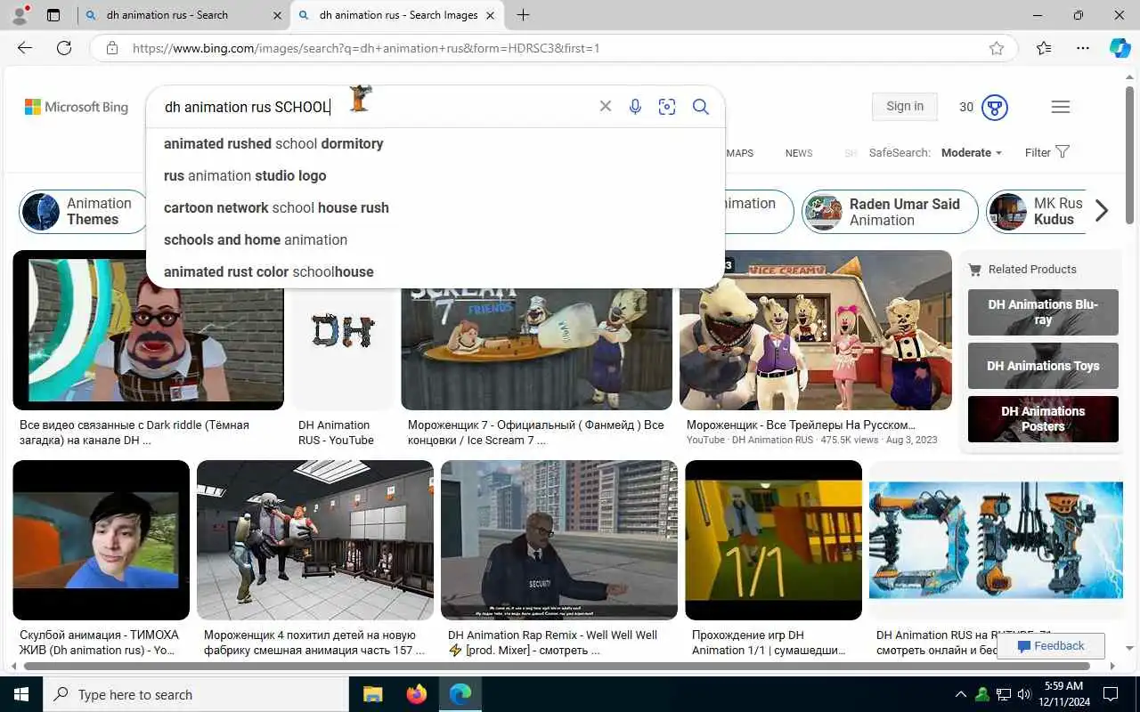
Task: Choose suggestion 'cartoon network school house rush'
Action: pyautogui.click(x=436, y=207)
